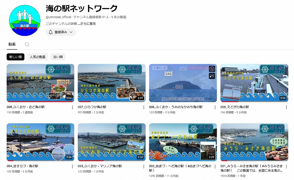Click the title 001_みうら・みさき海の駅

[x=252, y=168]
